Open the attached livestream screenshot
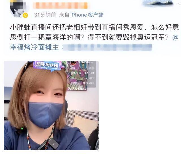Screen dimensions: 181x154 pos(51,106)
